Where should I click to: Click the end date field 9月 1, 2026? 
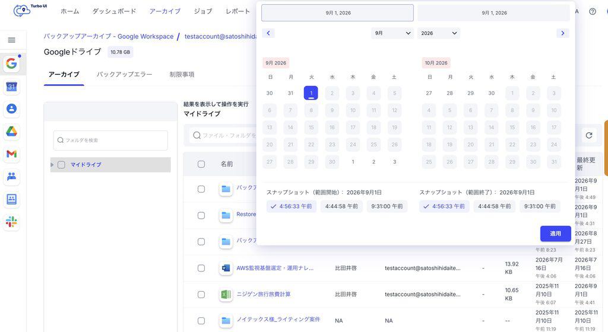pyautogui.click(x=493, y=13)
